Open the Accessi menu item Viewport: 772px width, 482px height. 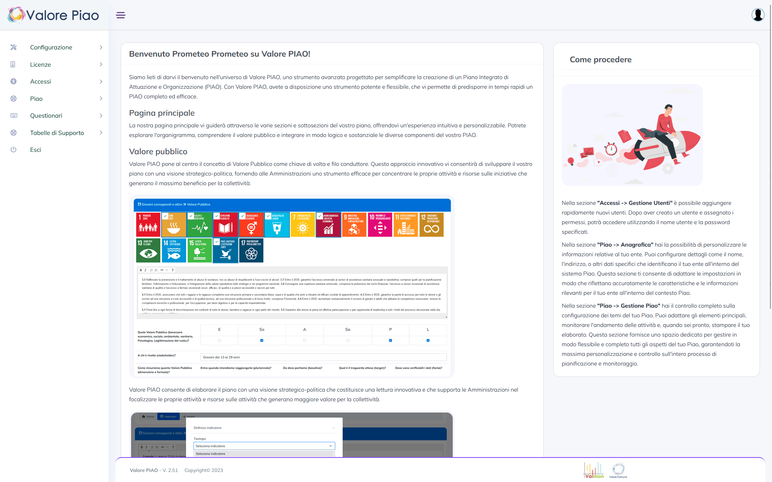[41, 82]
